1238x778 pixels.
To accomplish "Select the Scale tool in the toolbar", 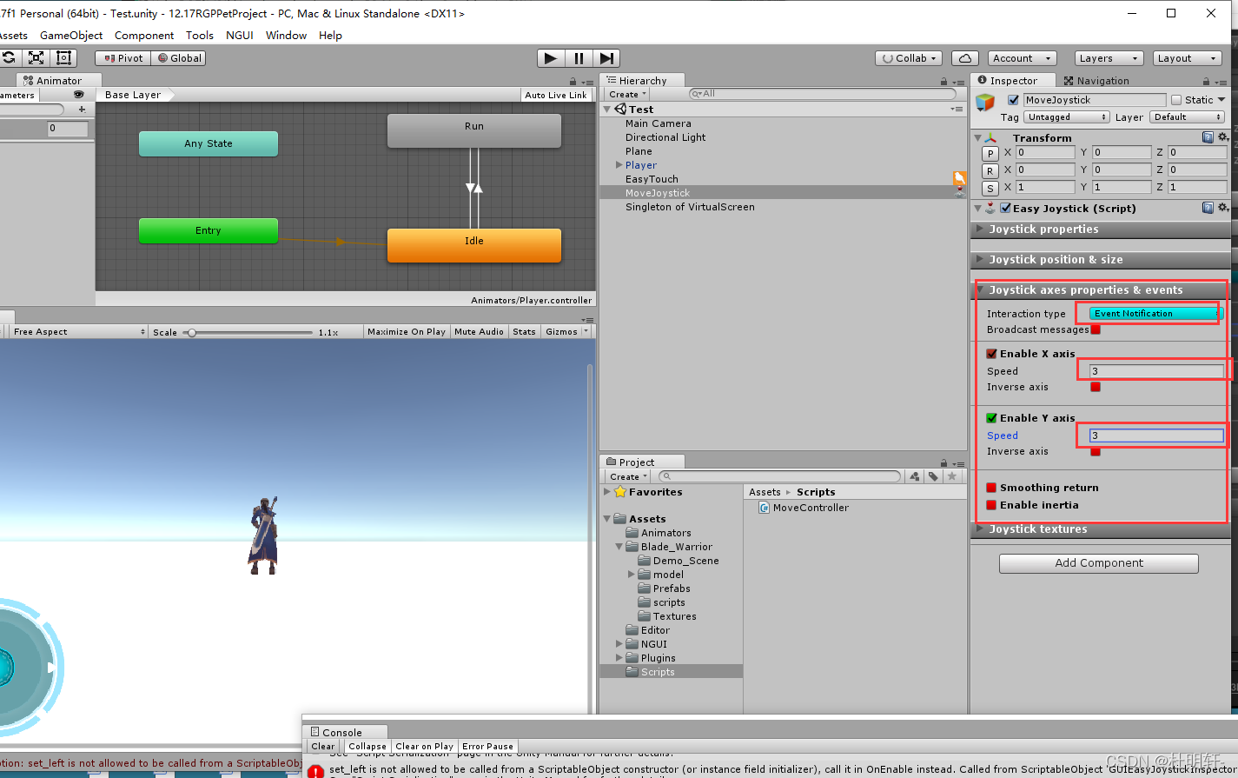I will [x=36, y=58].
